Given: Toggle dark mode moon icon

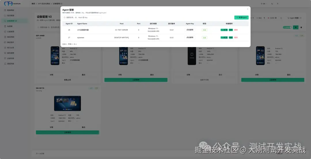Looking at the screenshot, I should (x=272, y=3).
